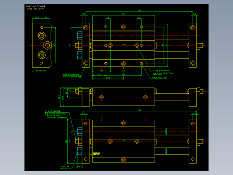The width and height of the screenshot is (233, 175).
Task: Select the yellow nameplate label in bottom view
Action: coord(97,153)
